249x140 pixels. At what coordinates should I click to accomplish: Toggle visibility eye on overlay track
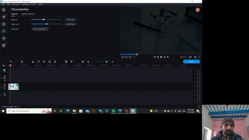pyautogui.click(x=5, y=76)
